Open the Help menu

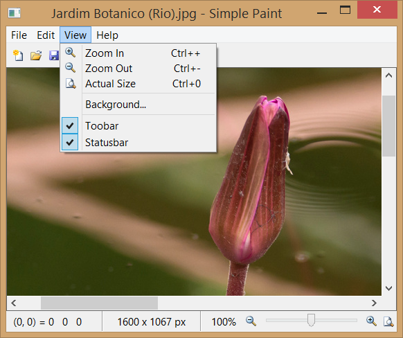(107, 35)
